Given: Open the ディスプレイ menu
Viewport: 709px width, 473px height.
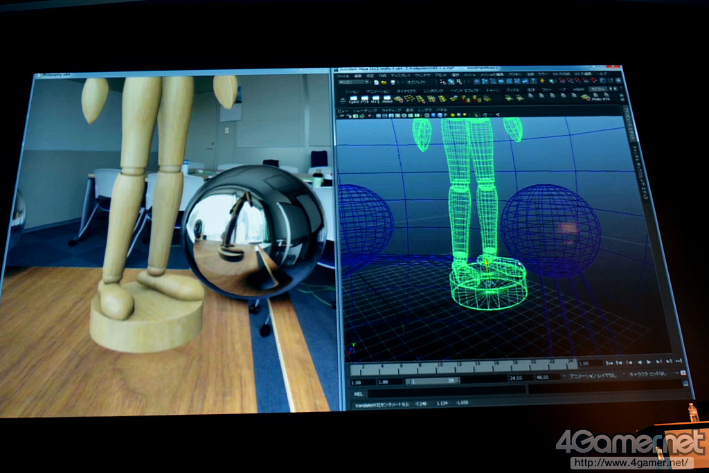Looking at the screenshot, I should 400,75.
